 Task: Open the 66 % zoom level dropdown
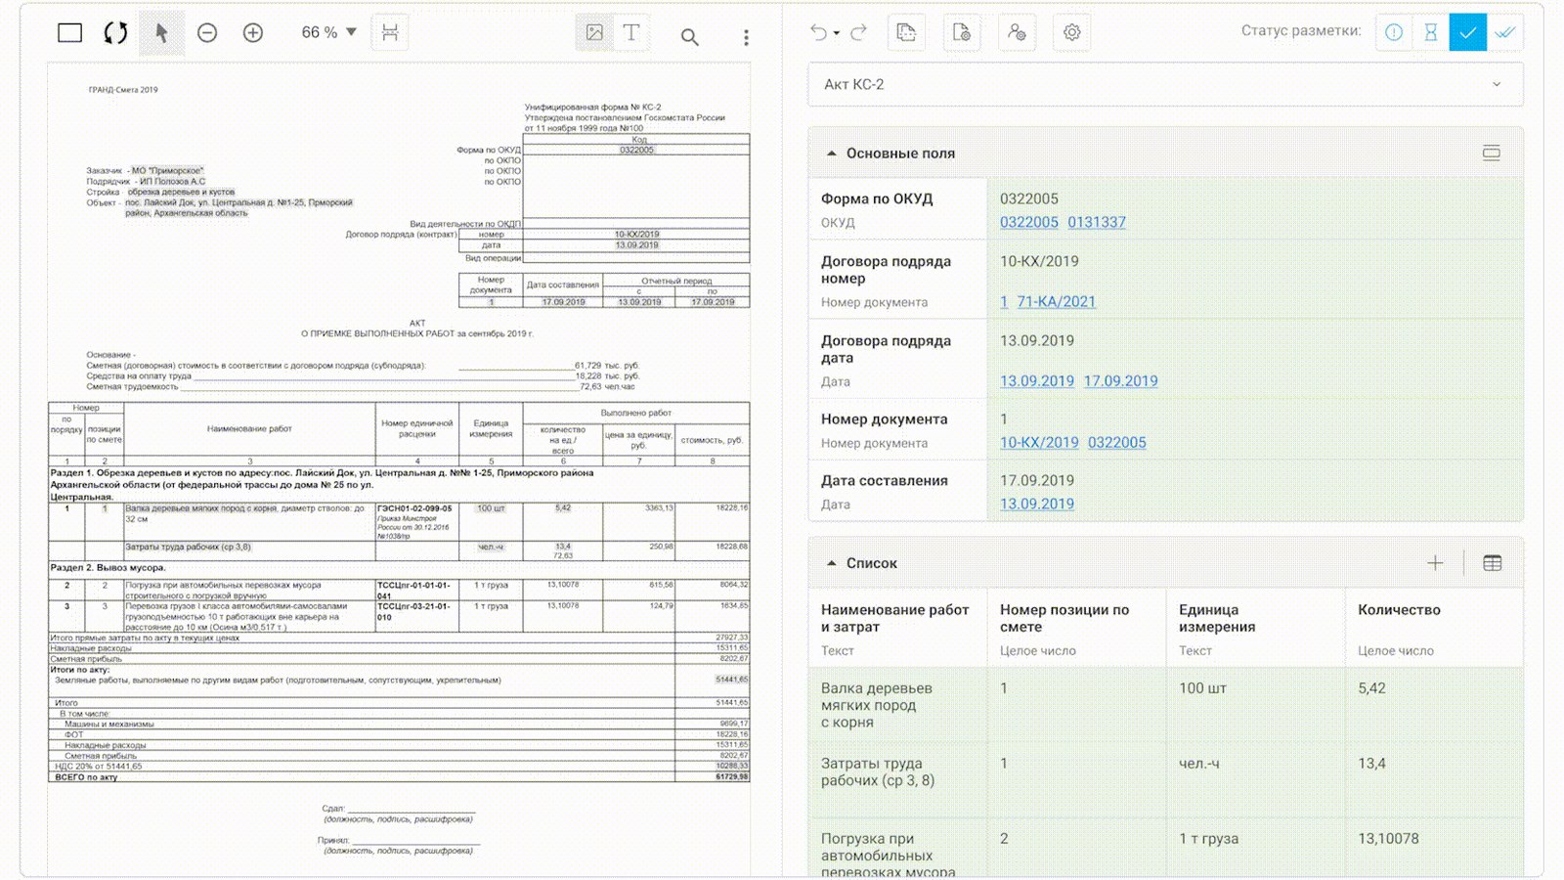point(328,32)
